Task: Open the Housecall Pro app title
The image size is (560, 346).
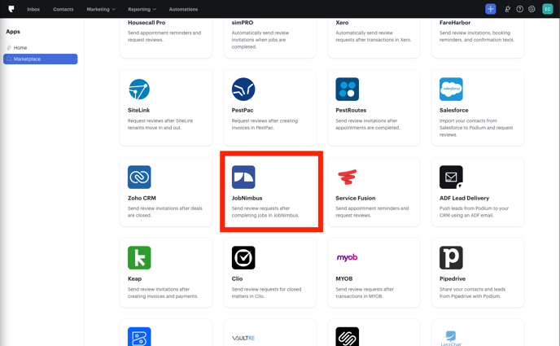Action: [x=147, y=23]
